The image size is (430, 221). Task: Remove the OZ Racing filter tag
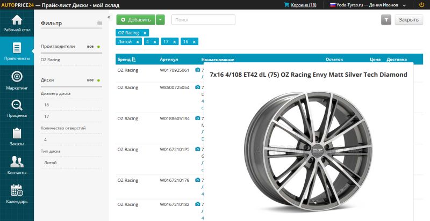(x=145, y=33)
